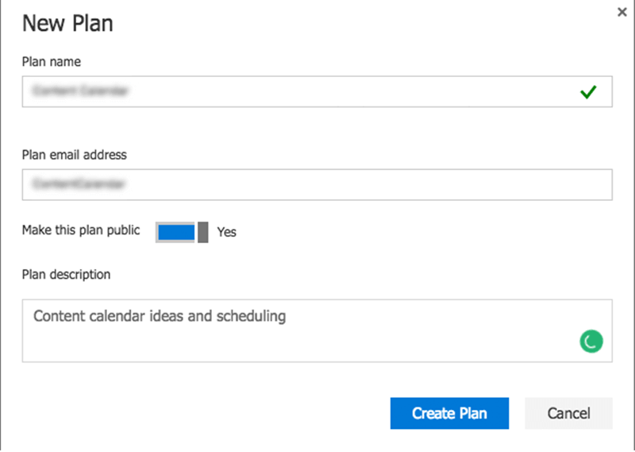The image size is (635, 452).
Task: Click the "Plan name" label
Action: (x=52, y=62)
